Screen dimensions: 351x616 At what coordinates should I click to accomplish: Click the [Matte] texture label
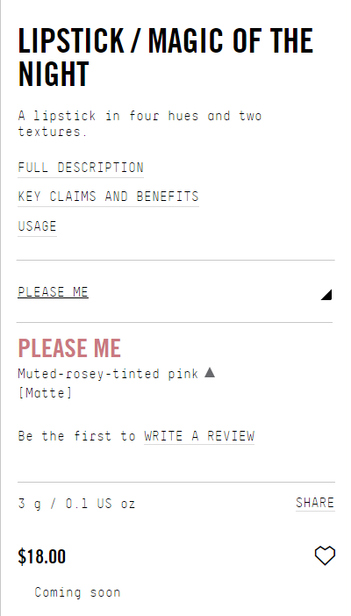tap(46, 392)
